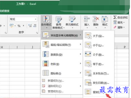Viewport: 131px width, 98px height.
Task: Select Duplicate Values (重复值) rule icon
Action: tap(88, 92)
